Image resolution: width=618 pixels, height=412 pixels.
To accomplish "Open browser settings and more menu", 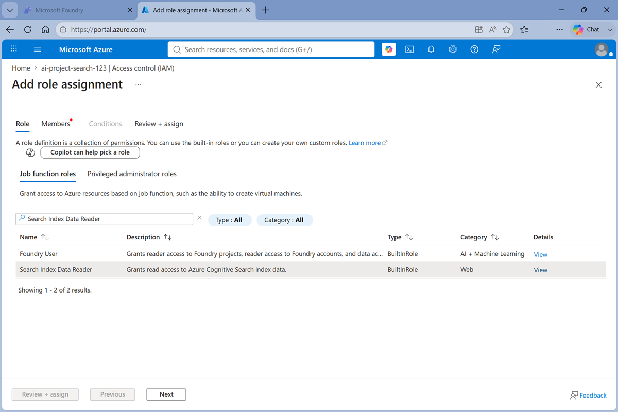I will coord(559,30).
